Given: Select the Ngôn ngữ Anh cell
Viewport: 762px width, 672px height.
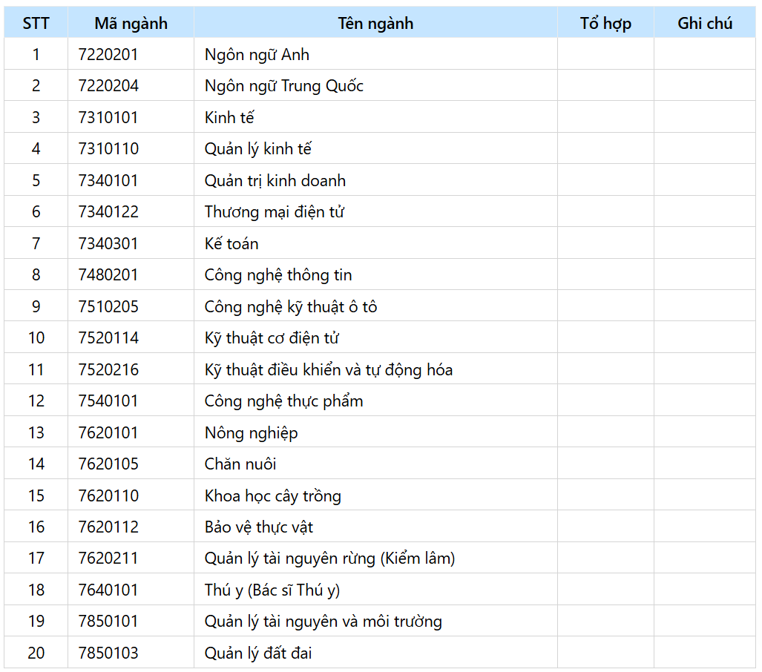Looking at the screenshot, I should point(257,55).
